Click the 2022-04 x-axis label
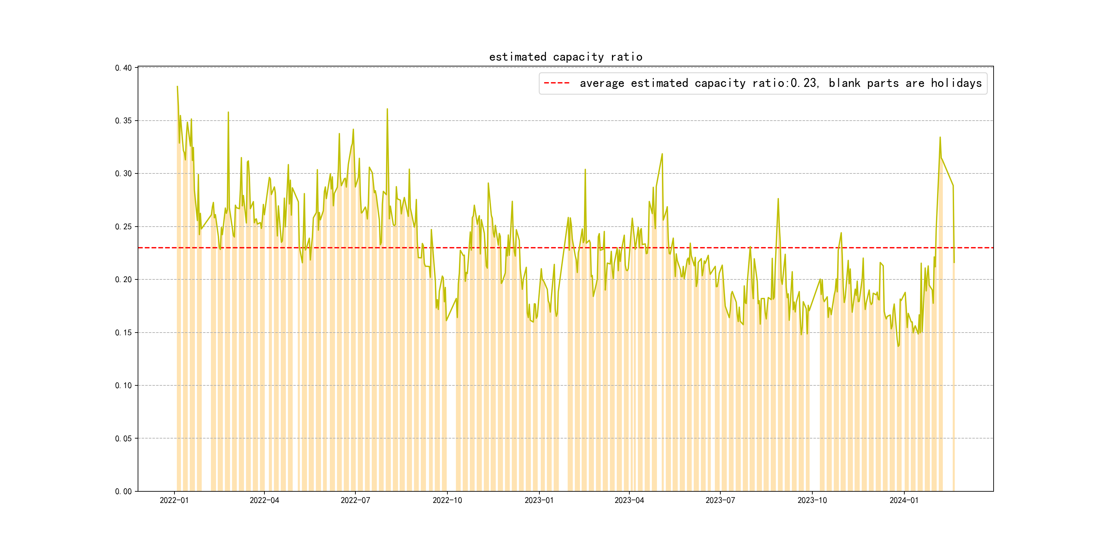Image resolution: width=1104 pixels, height=552 pixels. [264, 500]
